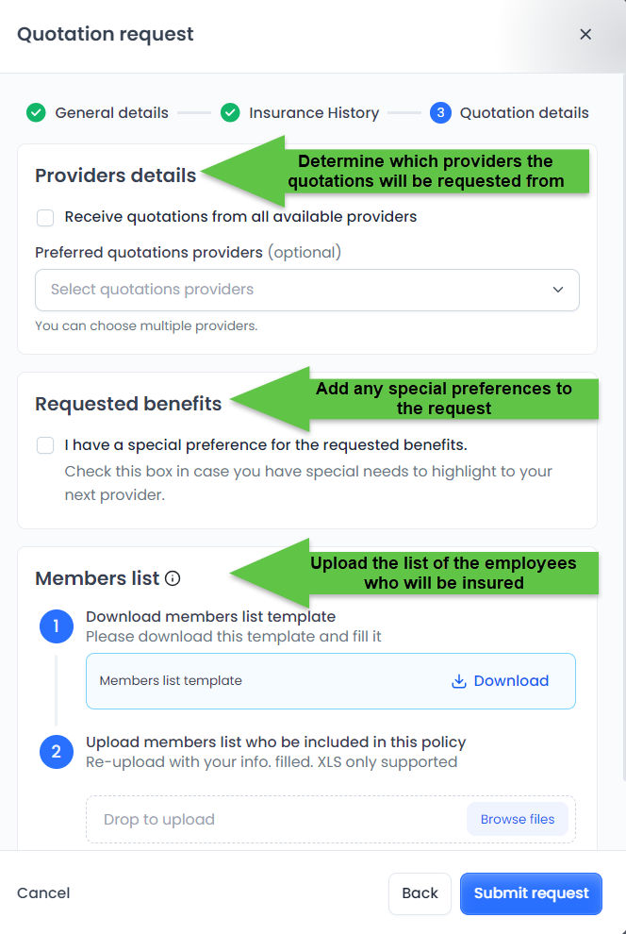
Task: Check the special preference for requested benefits box
Action: (x=45, y=445)
